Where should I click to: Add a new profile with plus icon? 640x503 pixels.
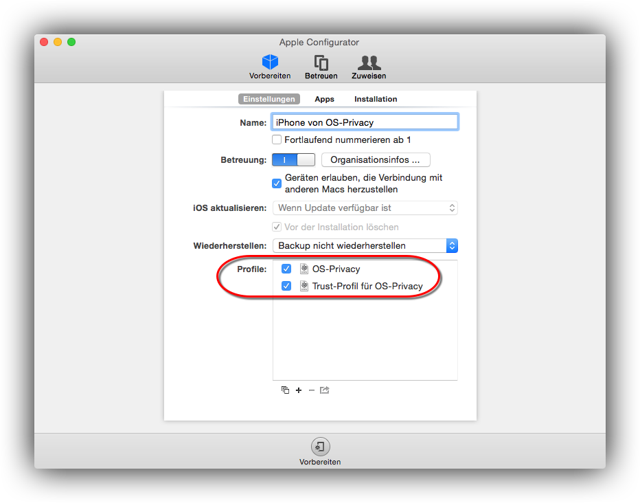(299, 390)
